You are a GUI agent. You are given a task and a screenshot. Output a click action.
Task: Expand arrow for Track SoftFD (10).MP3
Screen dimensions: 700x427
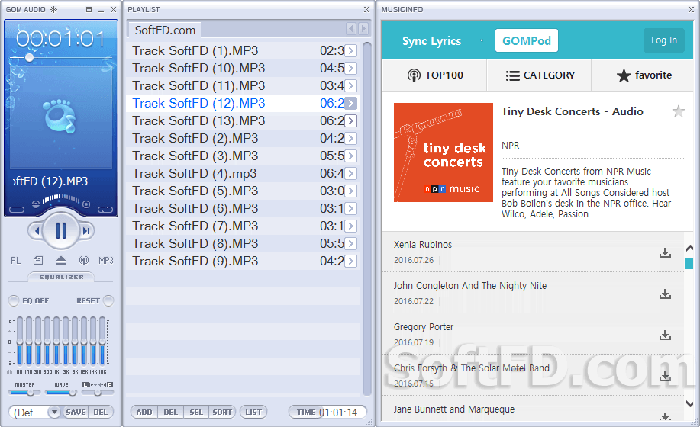click(351, 68)
